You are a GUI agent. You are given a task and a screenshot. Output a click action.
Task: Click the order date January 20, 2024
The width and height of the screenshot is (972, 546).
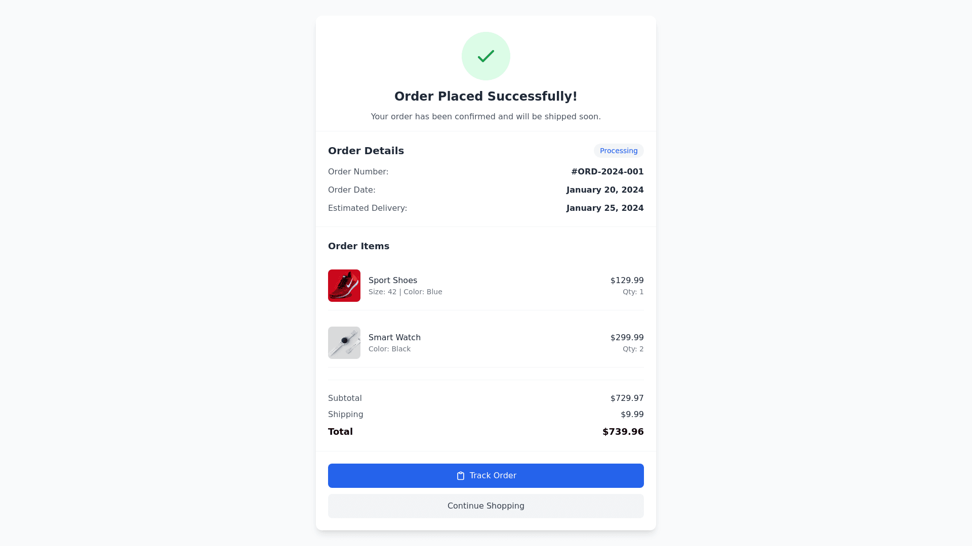[x=605, y=190]
